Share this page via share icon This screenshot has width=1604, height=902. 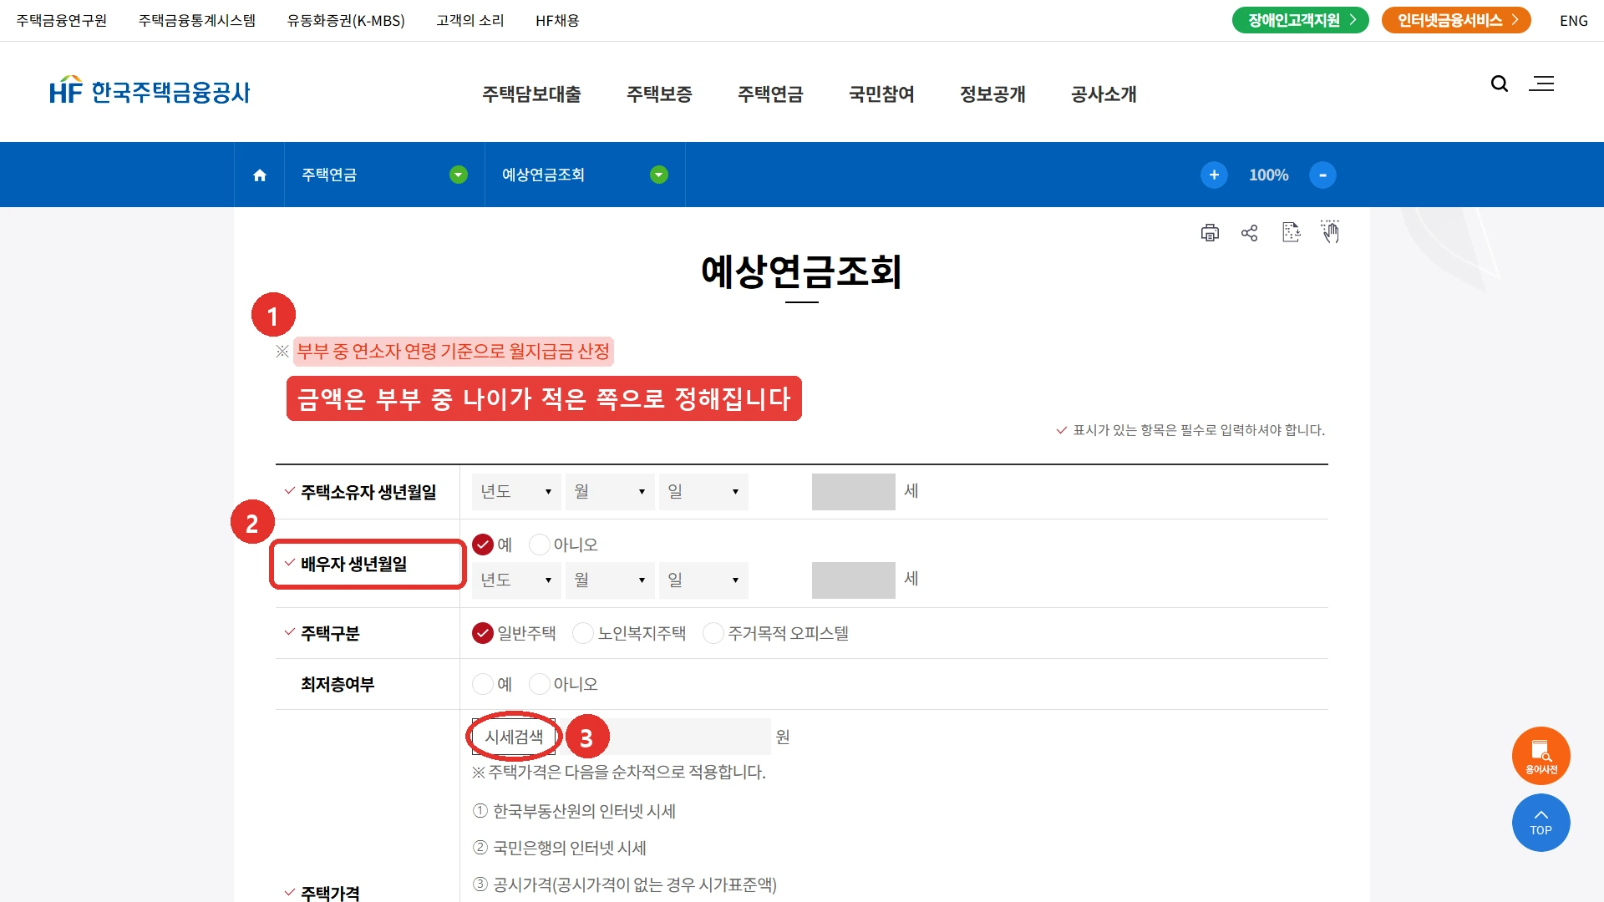coord(1250,233)
